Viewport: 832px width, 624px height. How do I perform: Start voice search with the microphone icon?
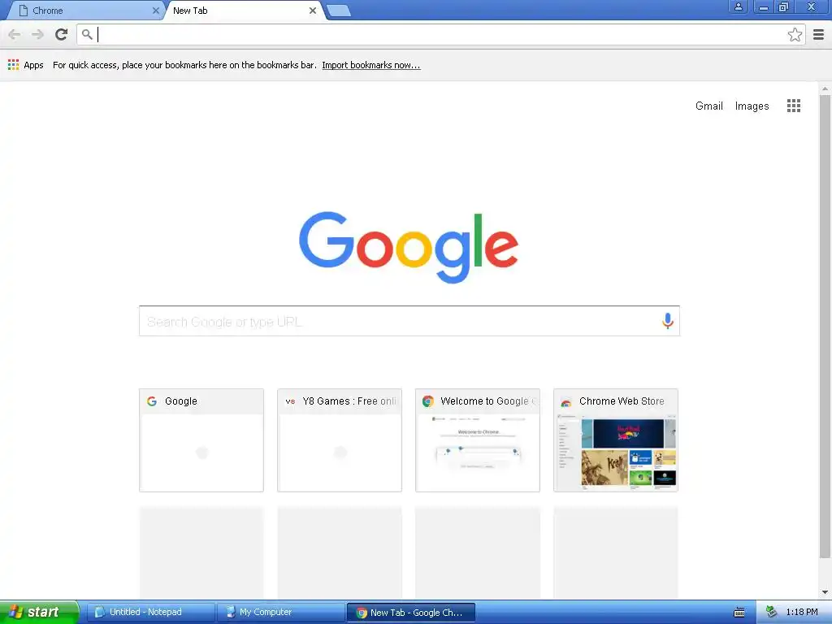[668, 320]
